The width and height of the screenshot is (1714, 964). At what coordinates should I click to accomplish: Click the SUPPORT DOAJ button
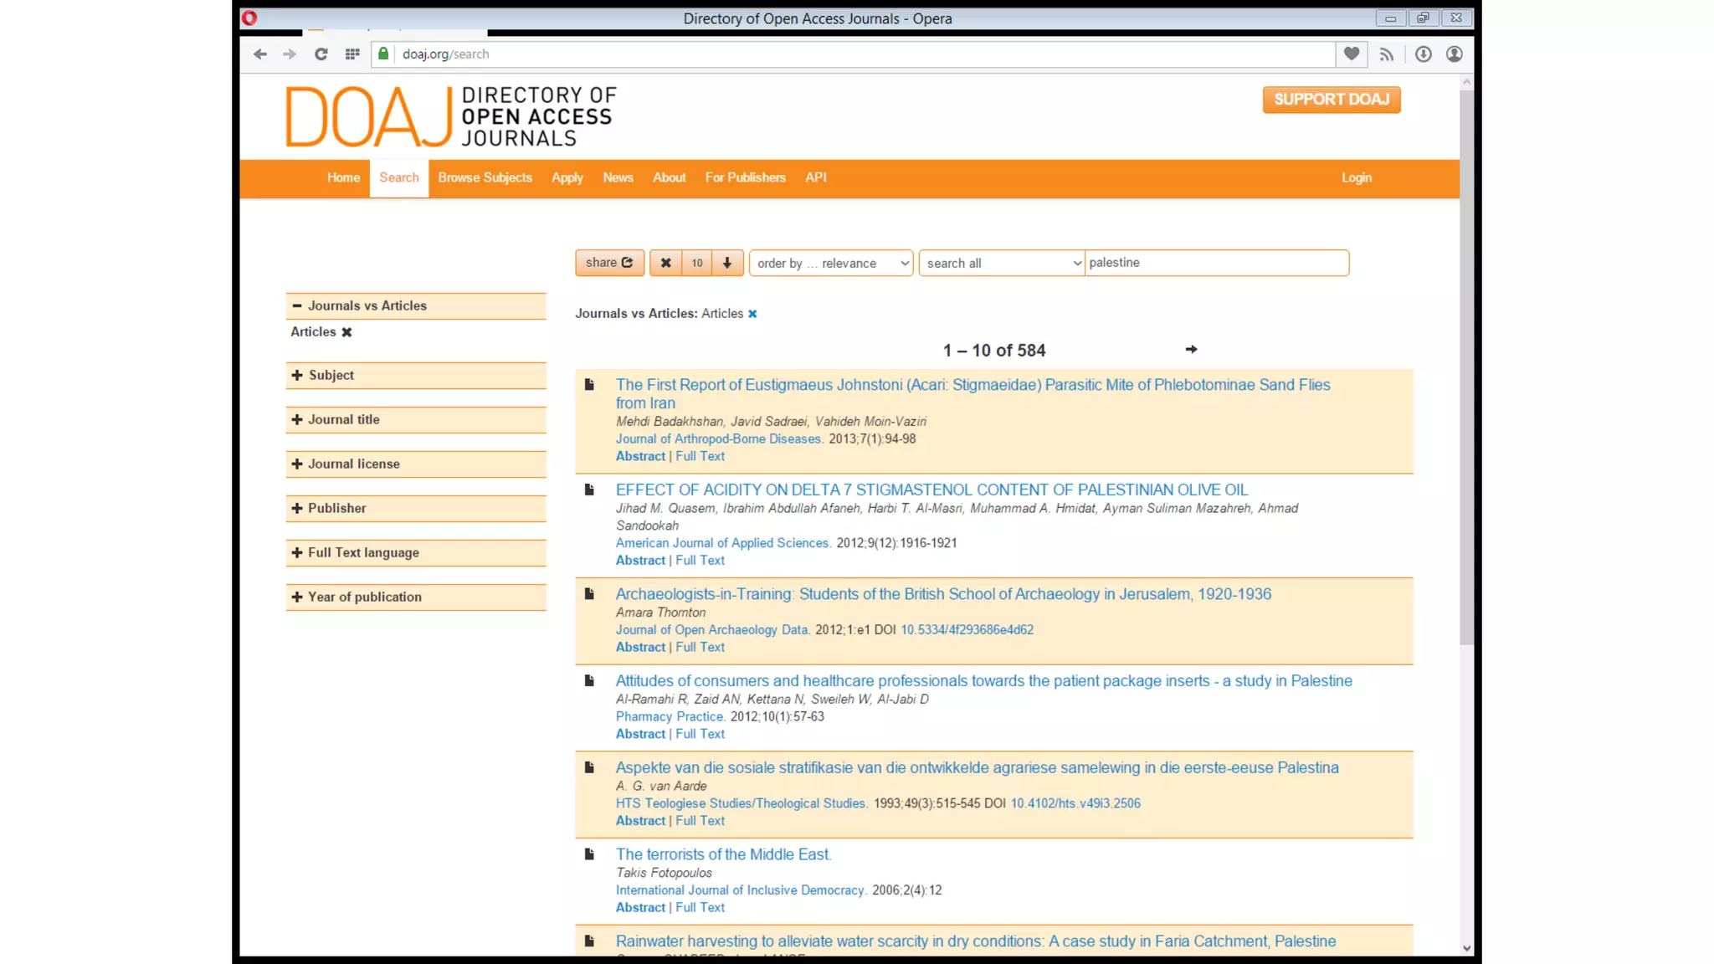pyautogui.click(x=1331, y=100)
